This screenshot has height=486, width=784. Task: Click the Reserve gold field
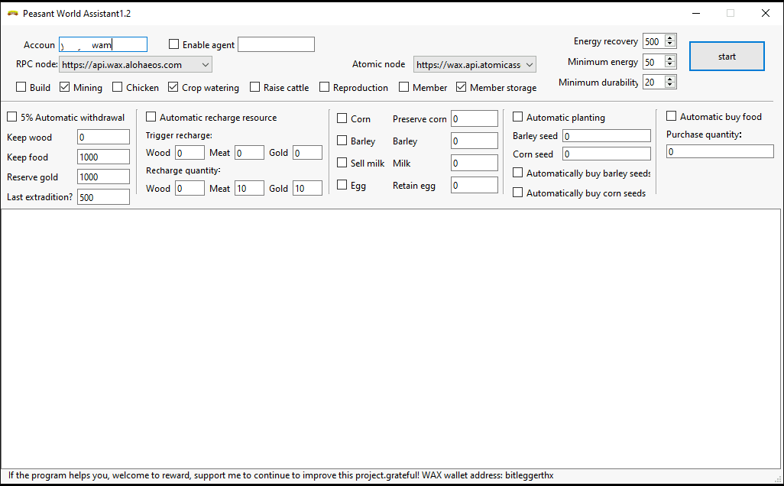pyautogui.click(x=103, y=177)
